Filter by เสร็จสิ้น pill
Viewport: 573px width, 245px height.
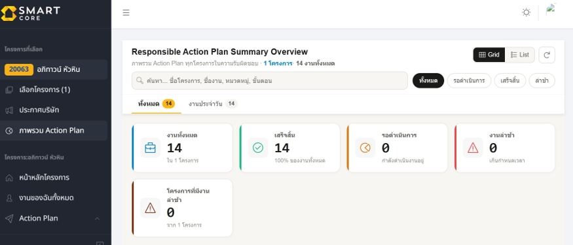(509, 80)
